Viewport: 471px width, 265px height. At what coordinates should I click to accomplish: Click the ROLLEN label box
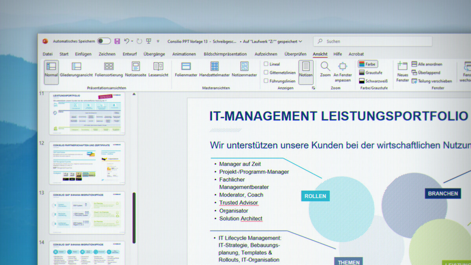coord(315,196)
